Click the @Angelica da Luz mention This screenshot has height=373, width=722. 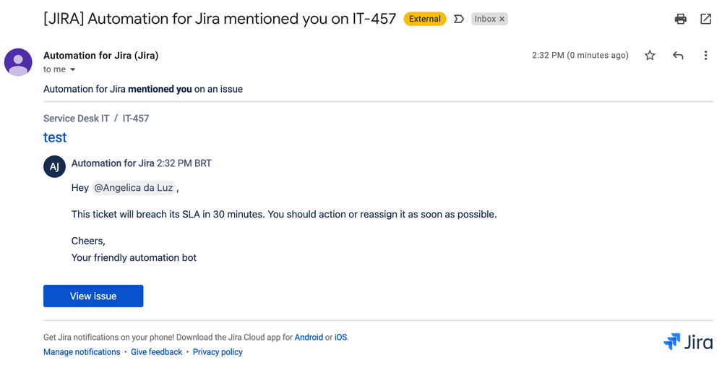134,188
